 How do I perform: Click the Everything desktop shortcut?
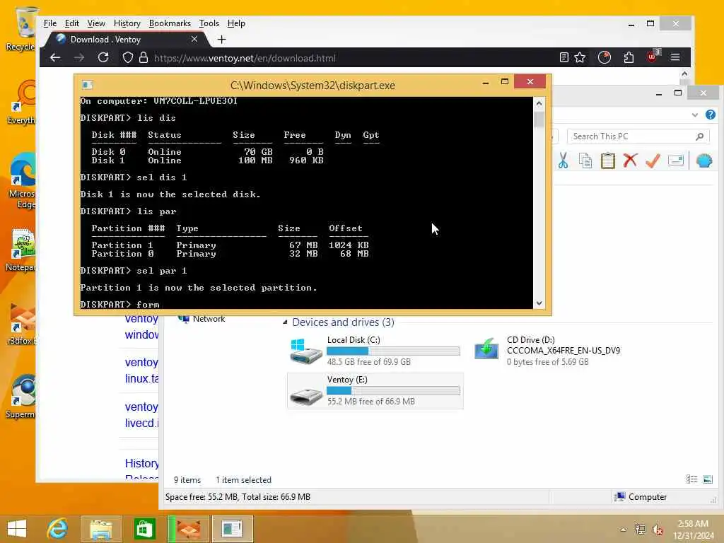click(21, 102)
